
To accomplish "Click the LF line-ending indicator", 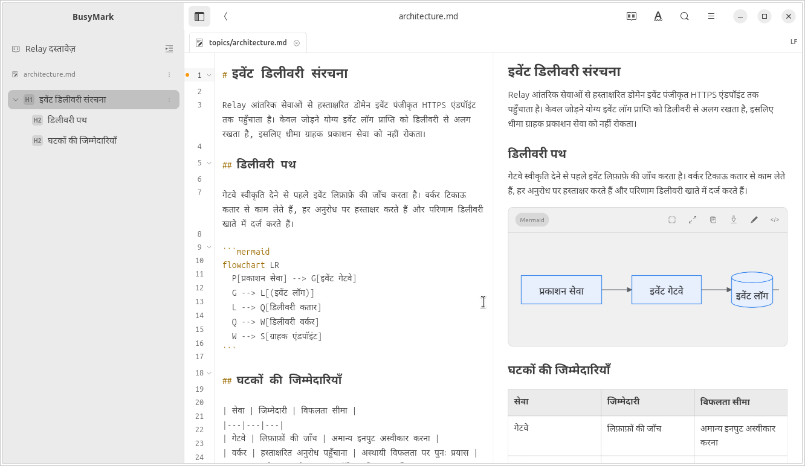I will tap(794, 42).
